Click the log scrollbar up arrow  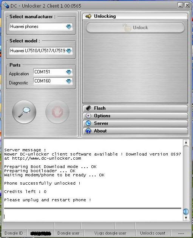186,143
